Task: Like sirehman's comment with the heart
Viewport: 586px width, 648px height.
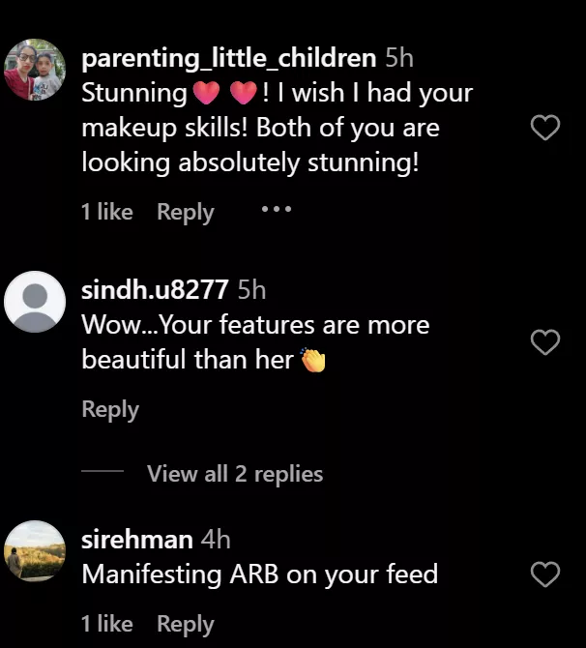Action: (x=546, y=575)
